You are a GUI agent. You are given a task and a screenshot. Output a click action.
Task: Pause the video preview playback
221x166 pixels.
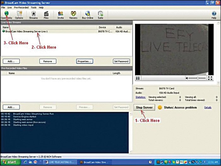tap(138, 78)
